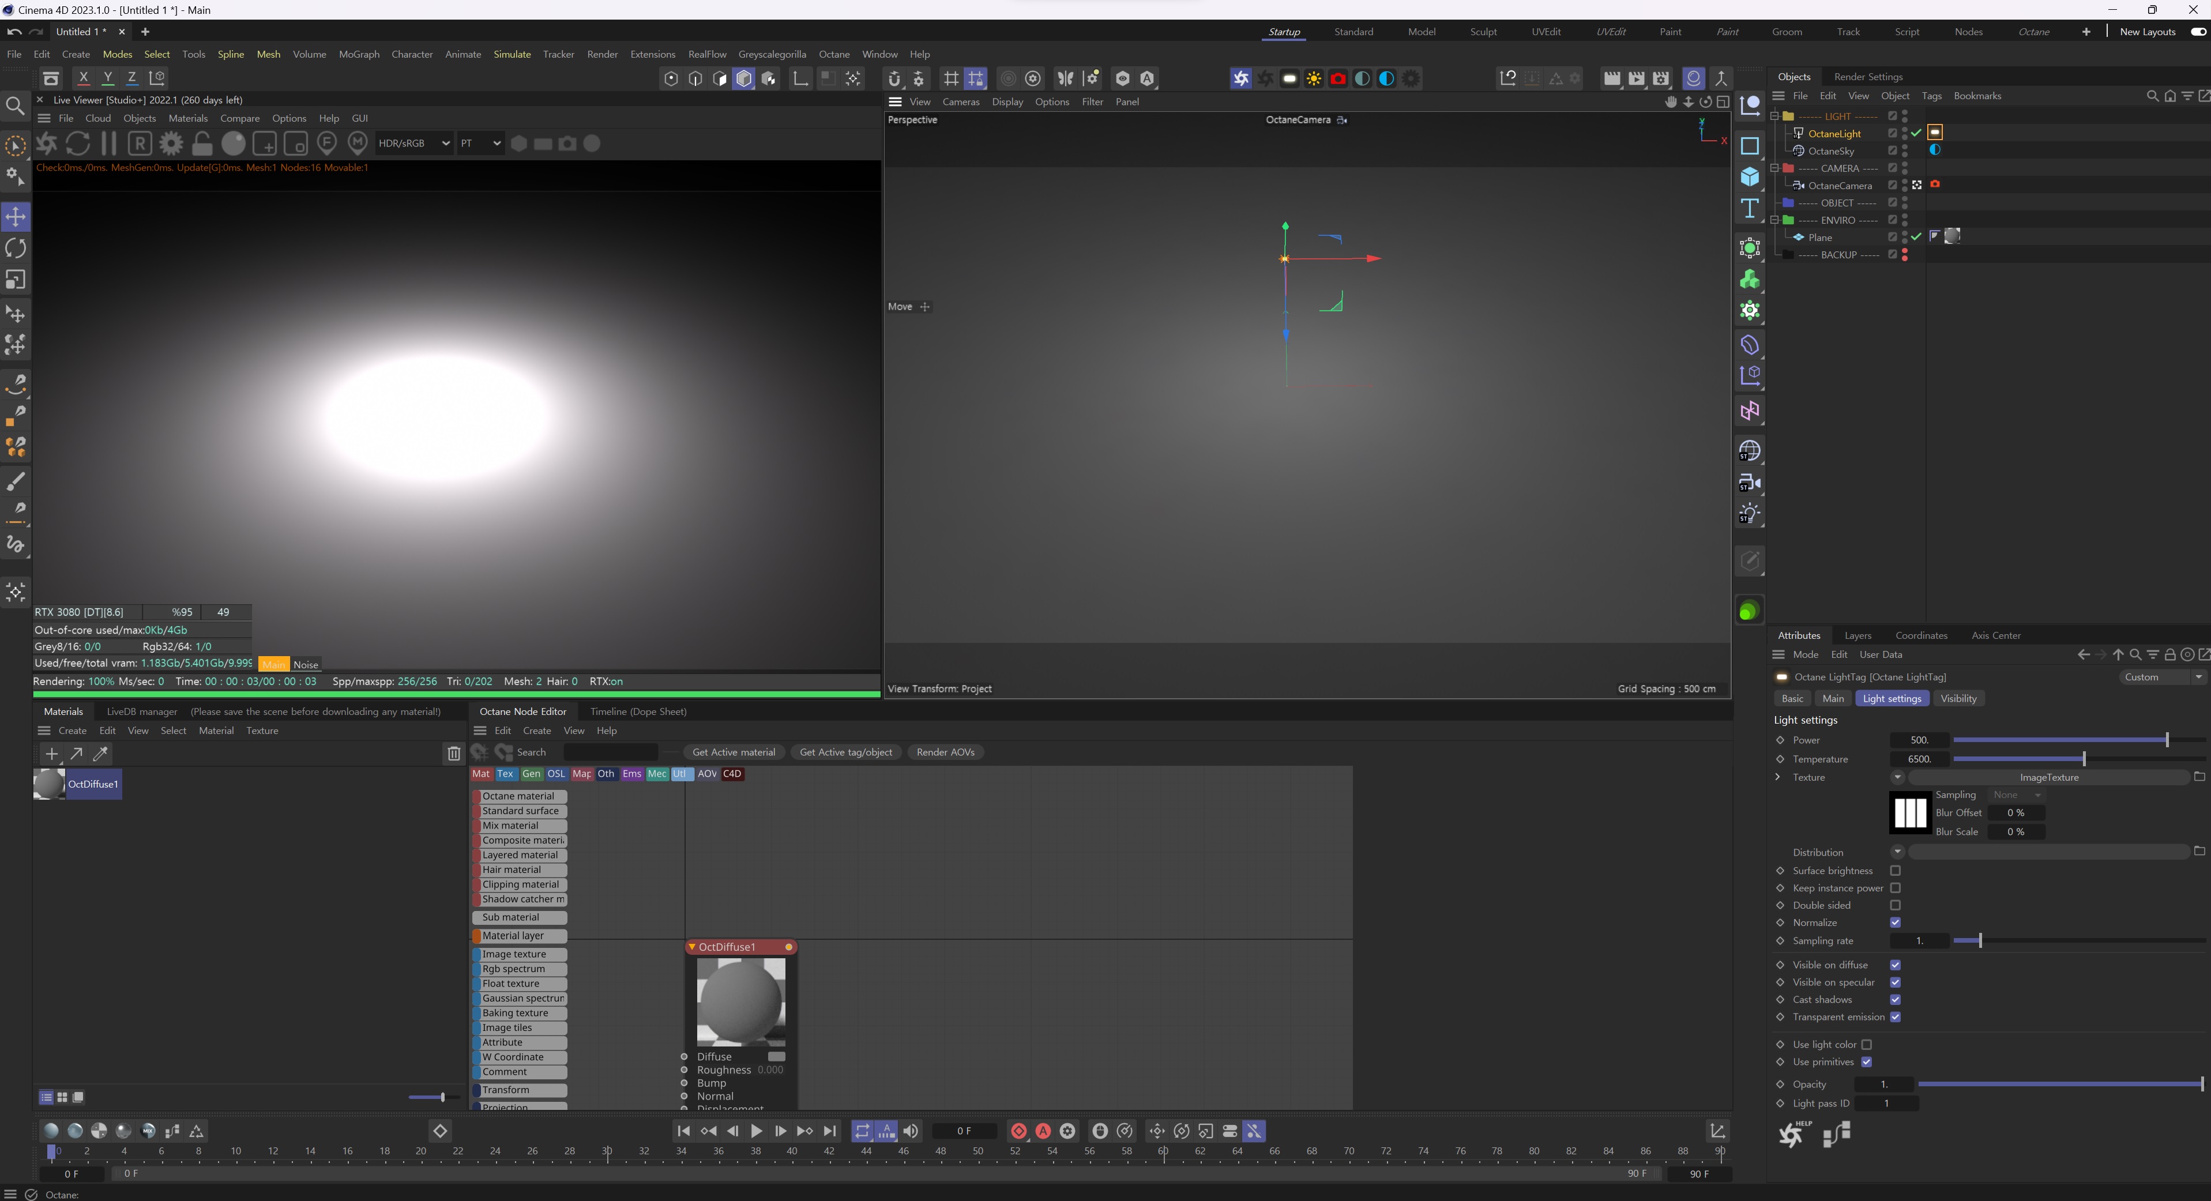Toggle Surface brightness checkbox
Screen dimensions: 2211x1201
point(1895,871)
